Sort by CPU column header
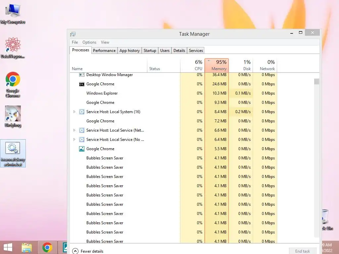The width and height of the screenshot is (339, 254). [x=192, y=65]
